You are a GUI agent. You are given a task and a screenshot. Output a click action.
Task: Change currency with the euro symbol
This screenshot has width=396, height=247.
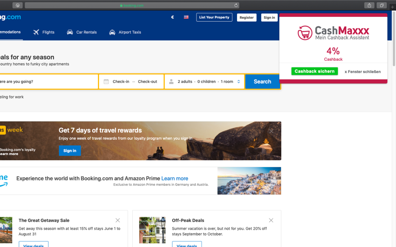point(172,17)
